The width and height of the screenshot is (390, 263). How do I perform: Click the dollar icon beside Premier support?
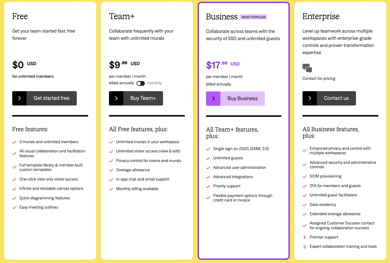click(305, 237)
